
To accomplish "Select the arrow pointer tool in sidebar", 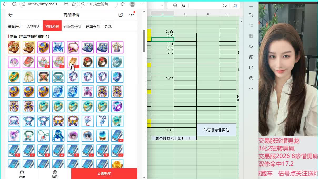I will tap(251, 15).
